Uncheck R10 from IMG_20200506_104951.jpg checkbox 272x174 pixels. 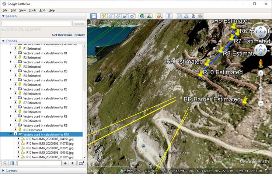pos(18,138)
